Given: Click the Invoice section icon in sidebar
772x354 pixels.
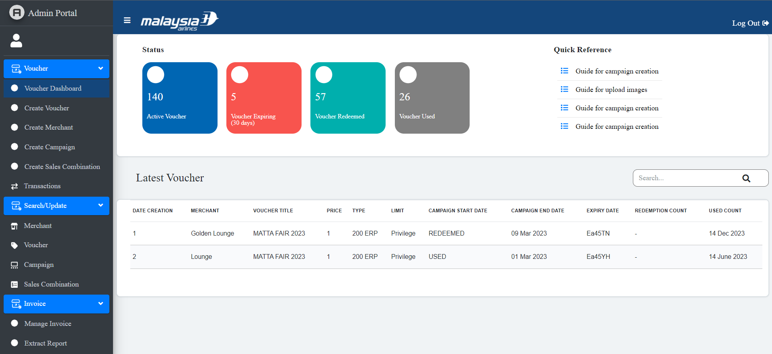Looking at the screenshot, I should point(16,304).
